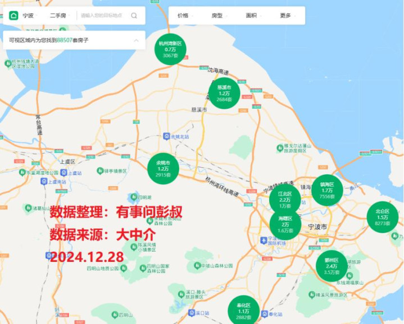Click the 宁波国际机场 airport icon

click(x=264, y=240)
